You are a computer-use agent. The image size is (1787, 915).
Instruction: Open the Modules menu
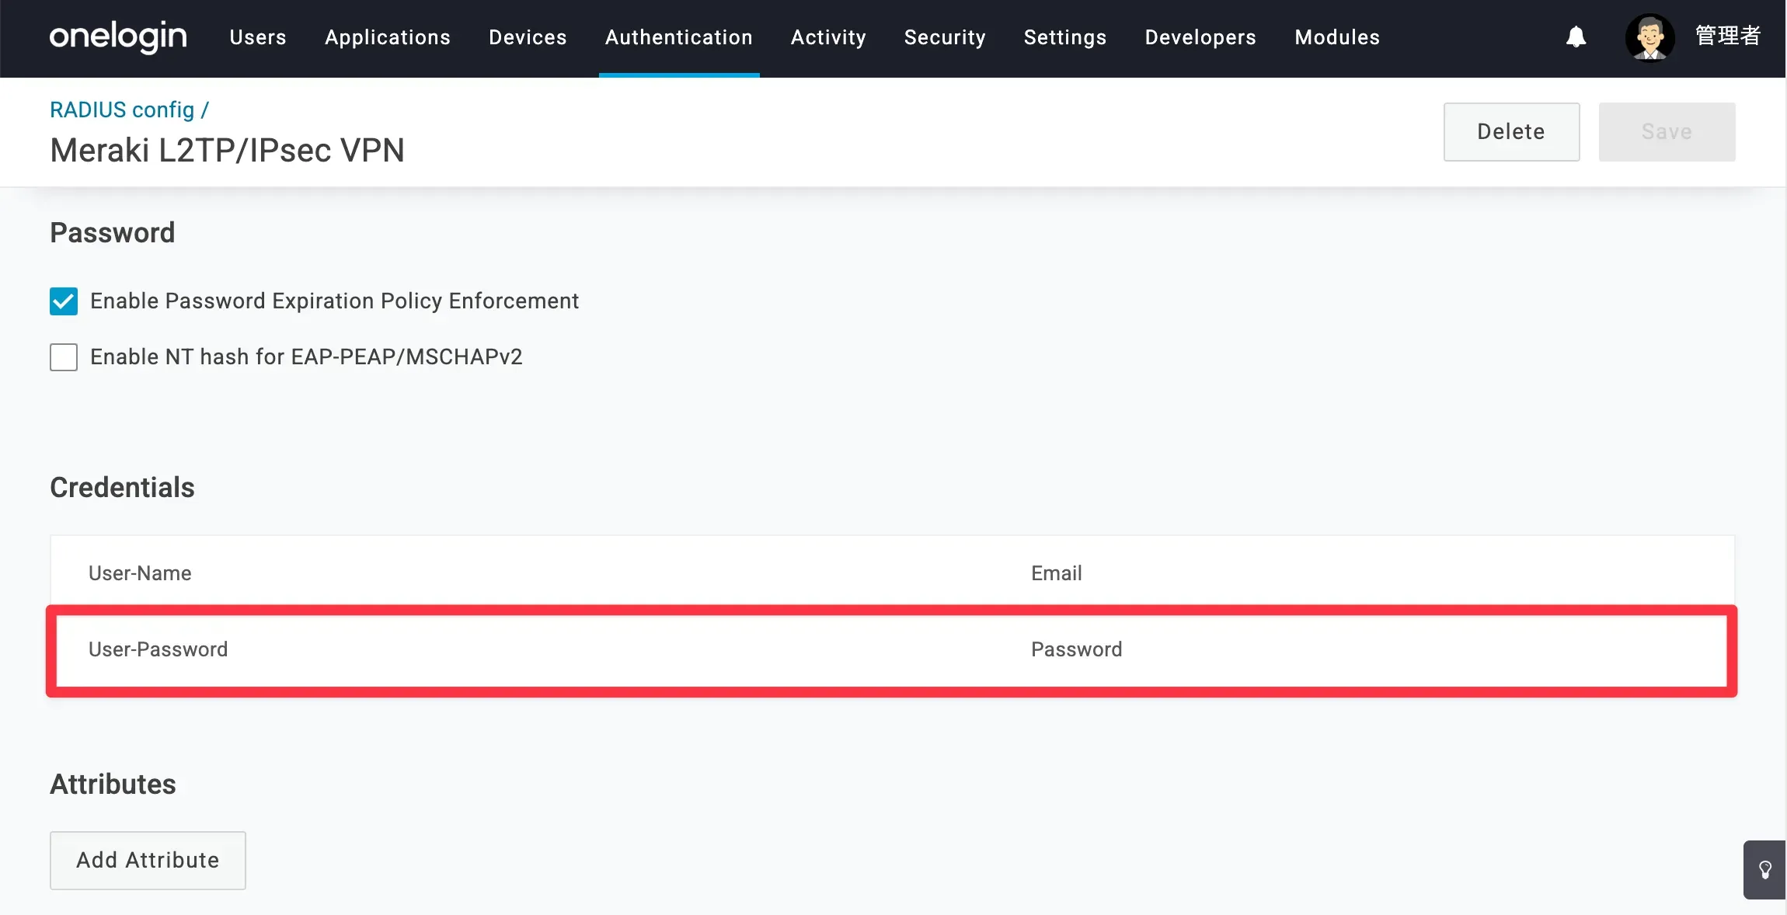1336,37
